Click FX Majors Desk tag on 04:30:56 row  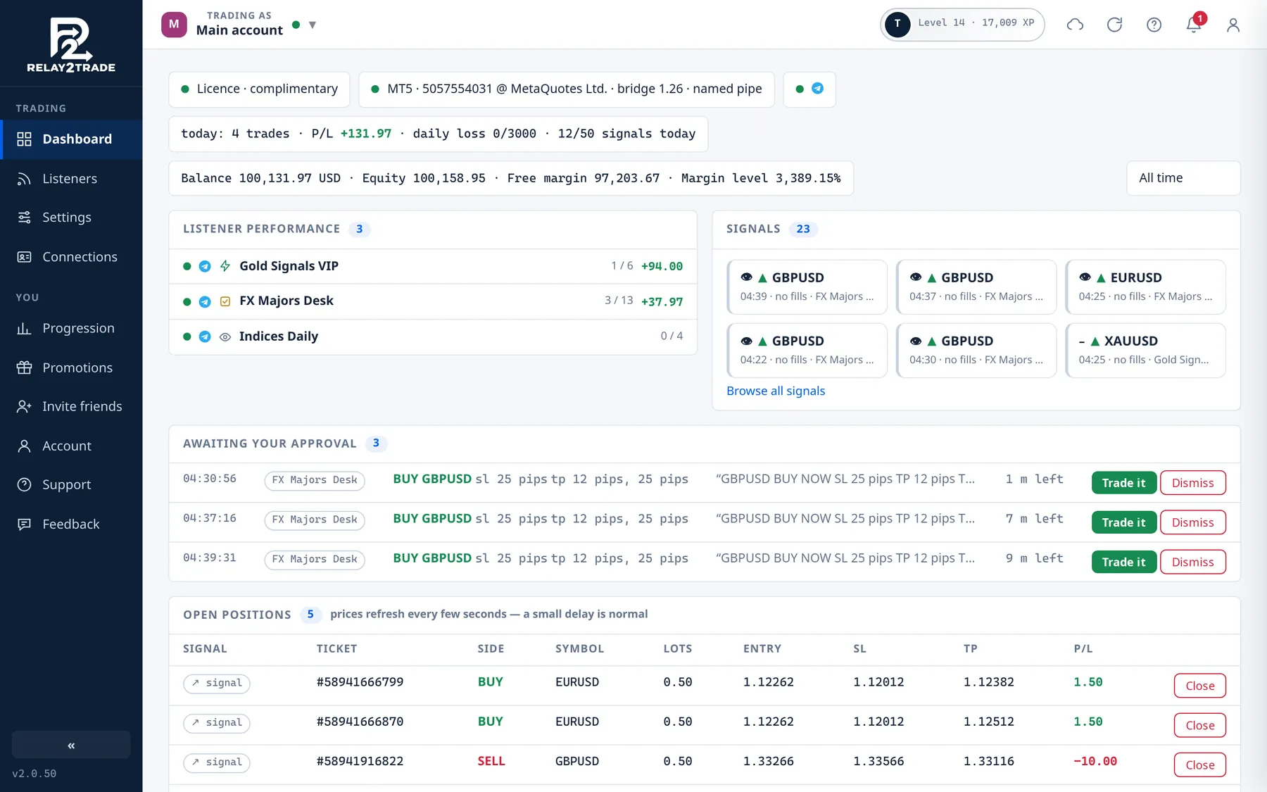coord(315,480)
